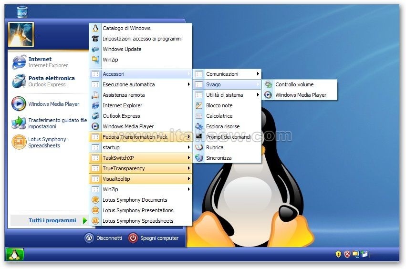Click the Prompt dei comandi icon
The height and width of the screenshot is (269, 406).
(199, 137)
